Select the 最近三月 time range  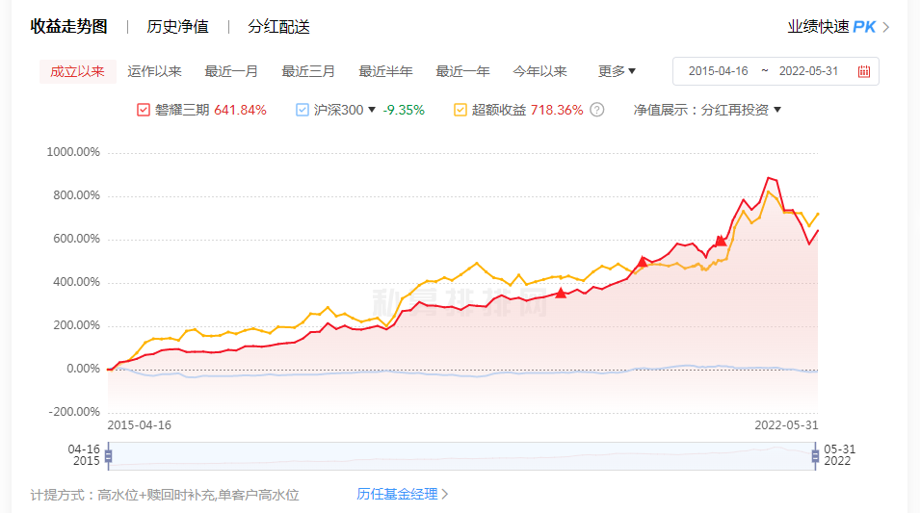pyautogui.click(x=308, y=71)
